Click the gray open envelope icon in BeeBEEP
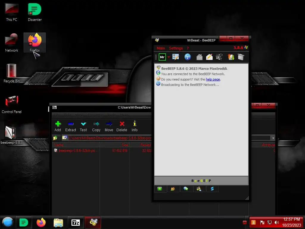 click(x=199, y=57)
